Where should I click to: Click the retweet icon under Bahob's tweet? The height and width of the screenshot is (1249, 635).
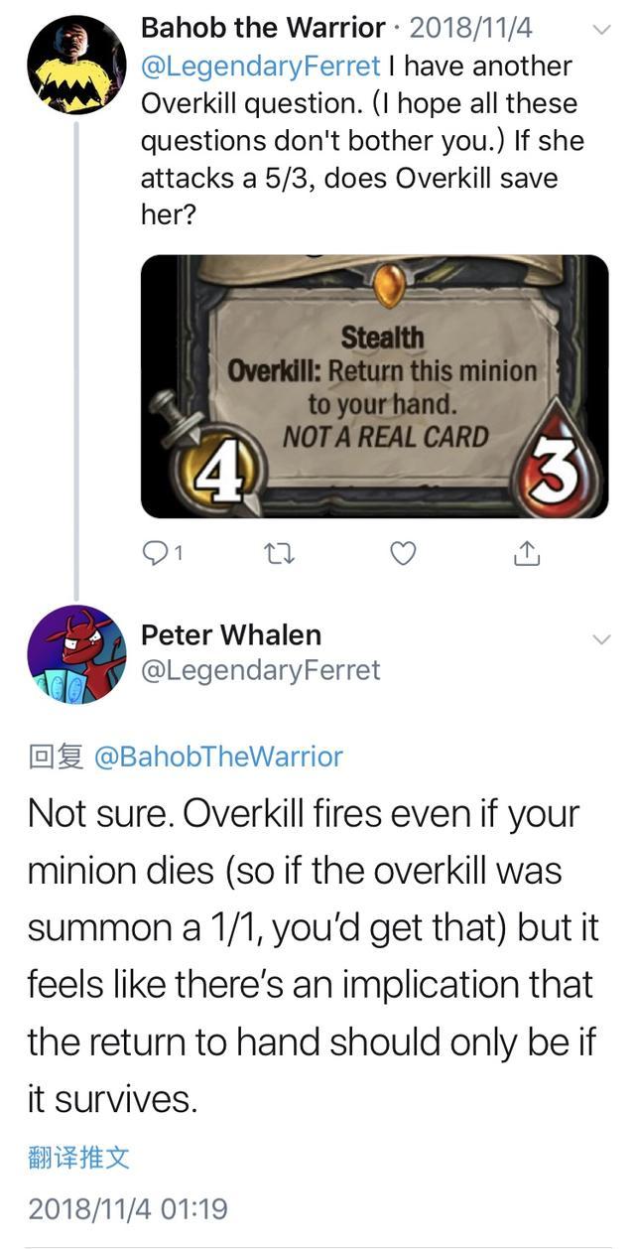pos(279,554)
